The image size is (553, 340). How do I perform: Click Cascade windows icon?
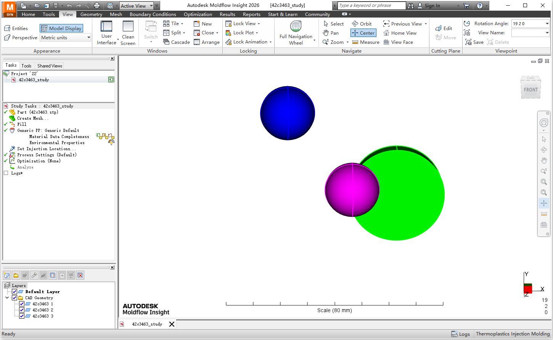176,42
